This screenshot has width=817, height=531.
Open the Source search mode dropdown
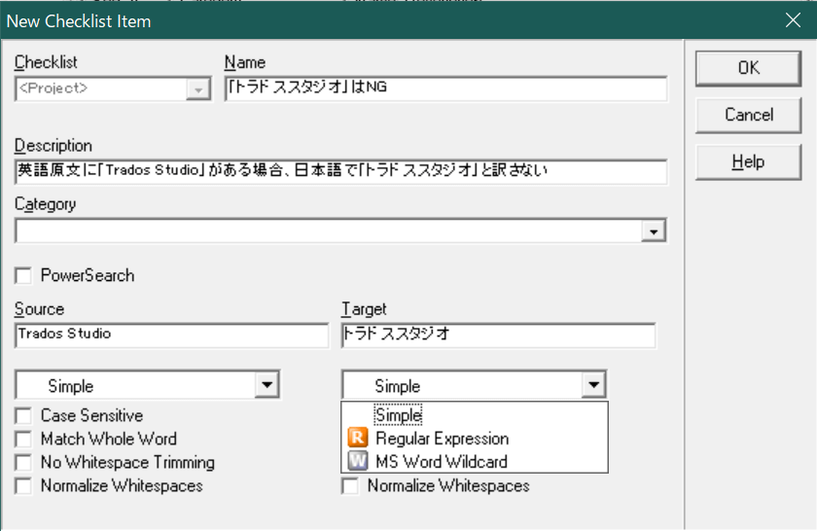coord(266,386)
